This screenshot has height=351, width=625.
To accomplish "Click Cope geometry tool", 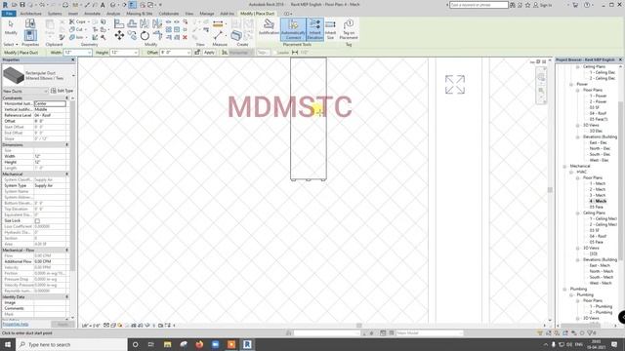I will (x=78, y=21).
